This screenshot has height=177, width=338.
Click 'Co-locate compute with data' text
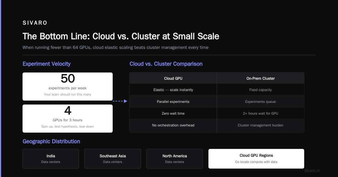pyautogui.click(x=256, y=162)
